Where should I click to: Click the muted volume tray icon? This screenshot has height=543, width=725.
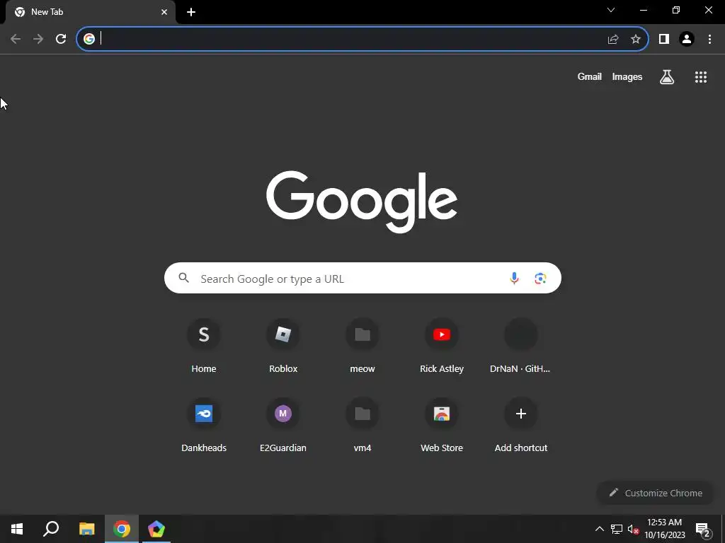pos(634,529)
